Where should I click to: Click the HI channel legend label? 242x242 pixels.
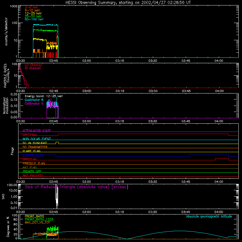33,68
